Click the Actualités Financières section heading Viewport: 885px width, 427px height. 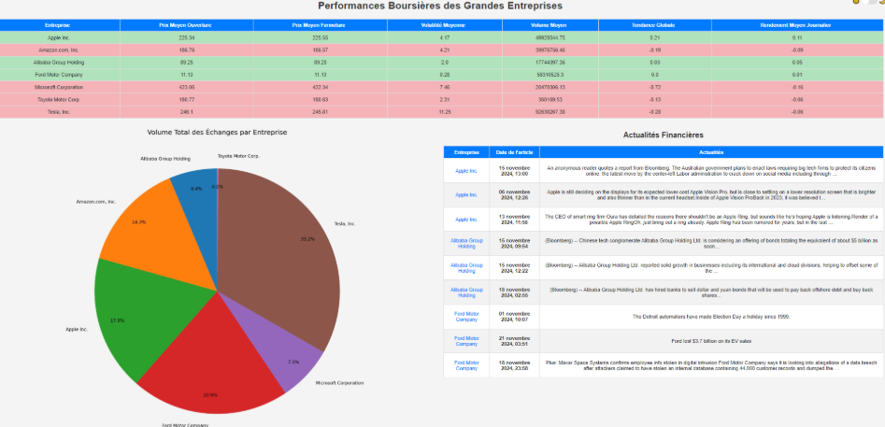(x=663, y=135)
